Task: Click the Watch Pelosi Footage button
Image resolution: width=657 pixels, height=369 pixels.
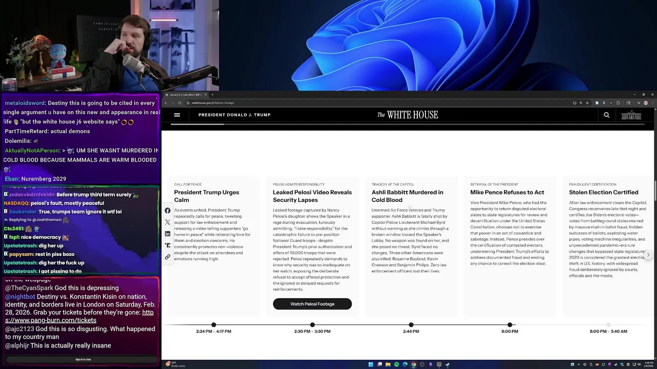Action: tap(312, 304)
